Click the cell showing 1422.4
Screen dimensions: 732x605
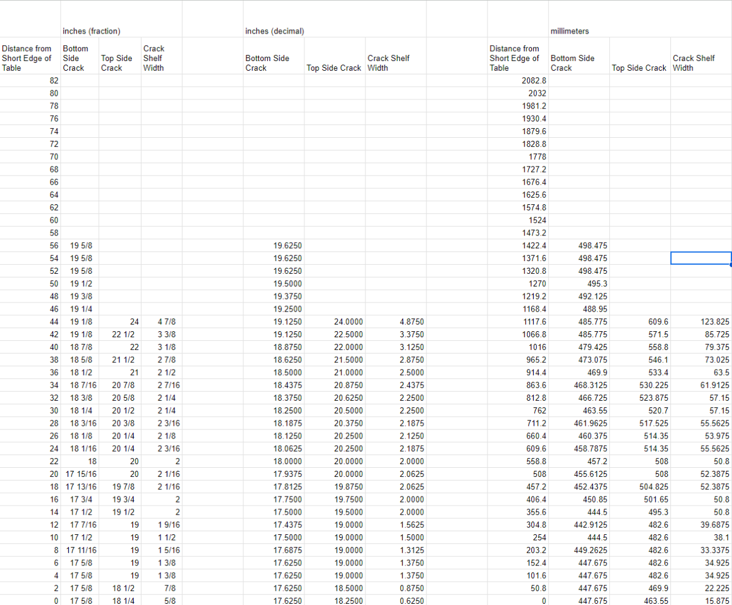click(x=518, y=245)
